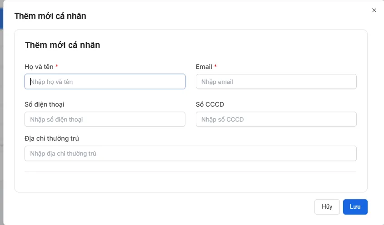Screen dimensions: 384x225
Task: Click the Số CCCD label text
Action: 210,104
